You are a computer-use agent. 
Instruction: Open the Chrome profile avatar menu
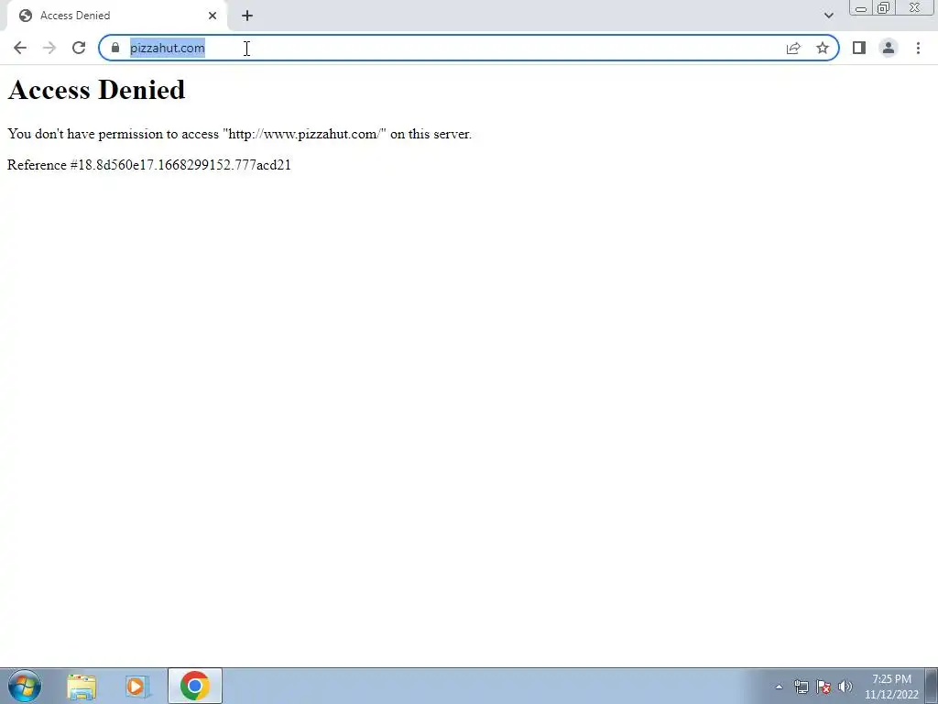(889, 48)
